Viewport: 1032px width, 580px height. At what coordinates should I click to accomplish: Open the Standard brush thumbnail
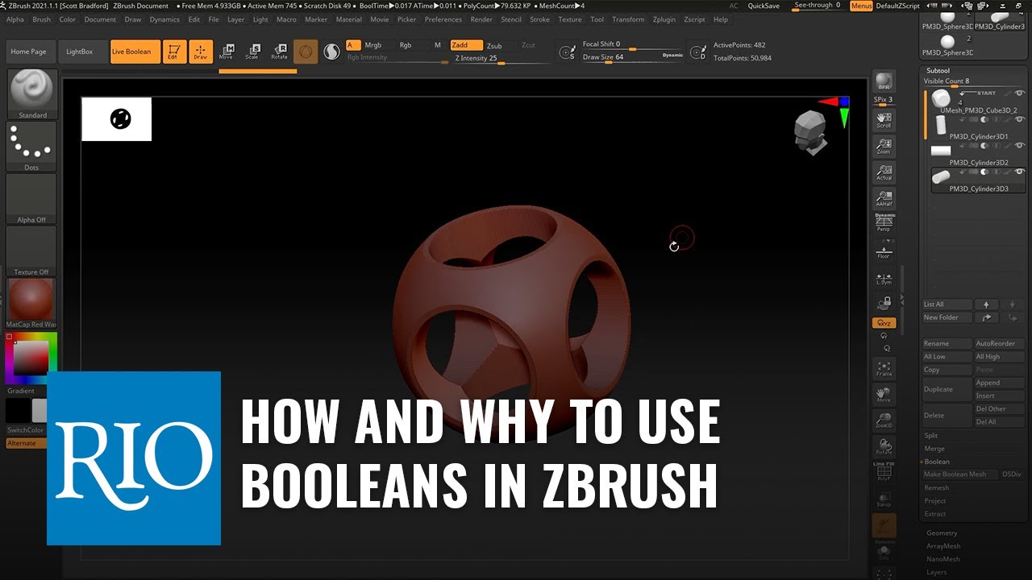coord(32,93)
